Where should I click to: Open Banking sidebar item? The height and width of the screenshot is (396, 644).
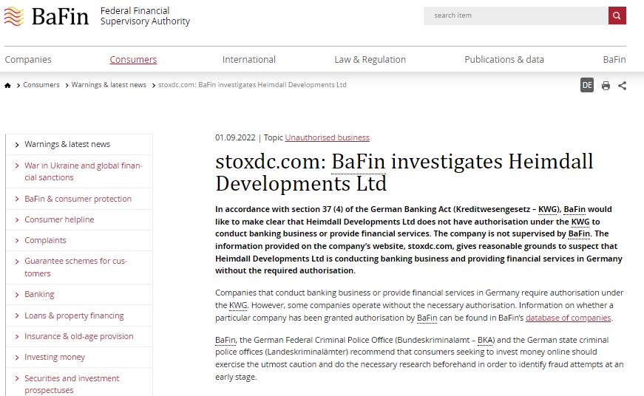click(39, 294)
